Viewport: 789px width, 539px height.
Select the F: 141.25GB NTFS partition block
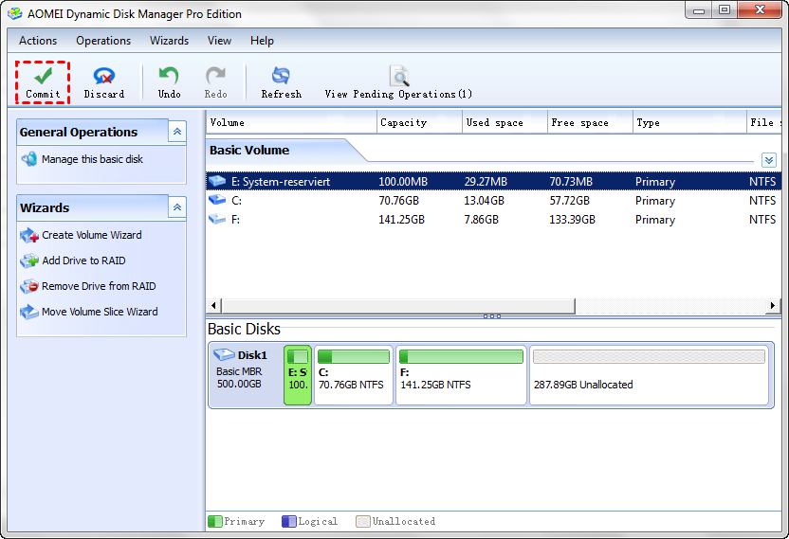tap(461, 374)
